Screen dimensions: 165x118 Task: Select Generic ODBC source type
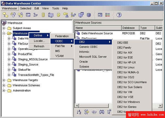point(93,47)
